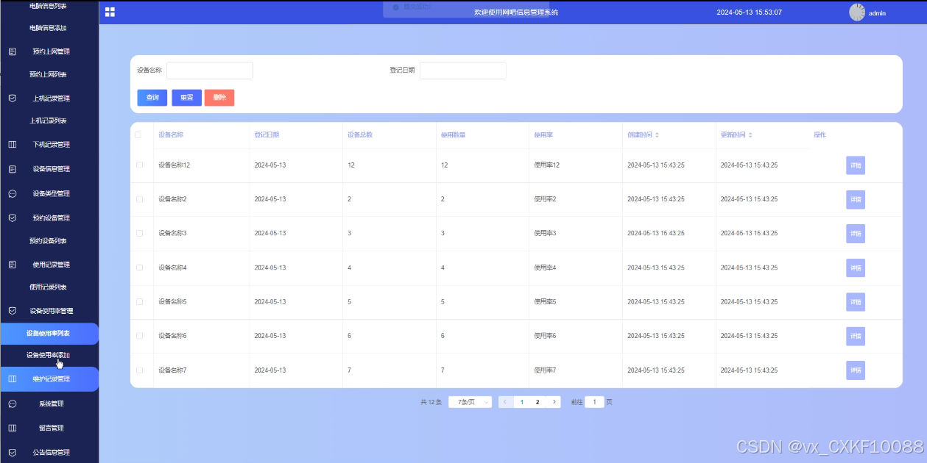
Task: Click the shield icon beside 预约设备管理
Action: click(x=13, y=218)
